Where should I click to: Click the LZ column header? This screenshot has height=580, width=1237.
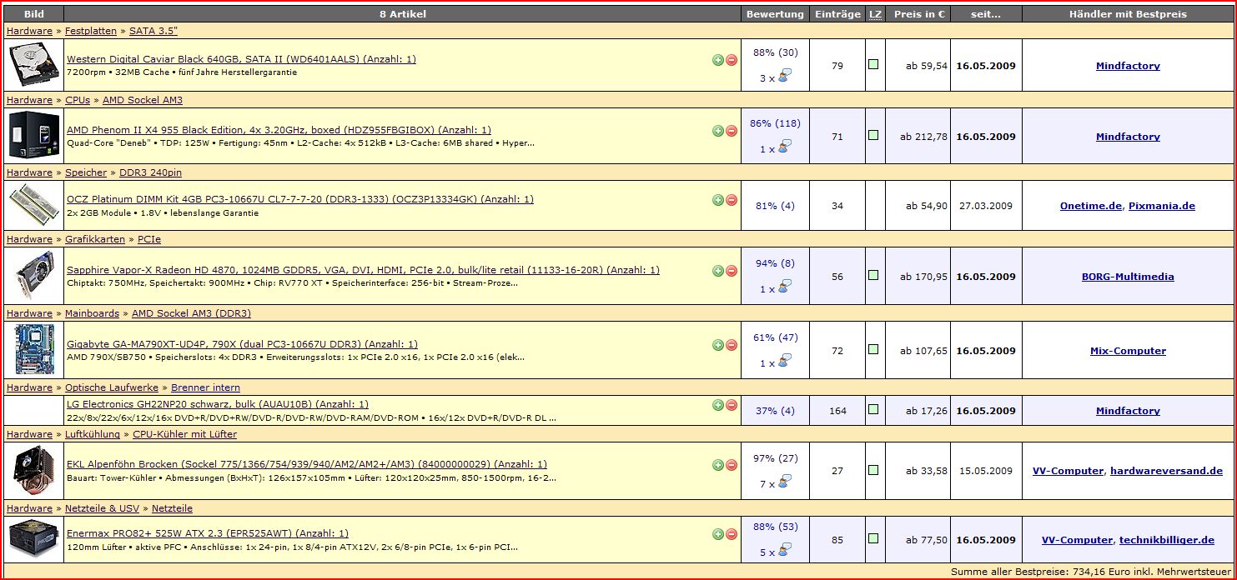(x=875, y=14)
